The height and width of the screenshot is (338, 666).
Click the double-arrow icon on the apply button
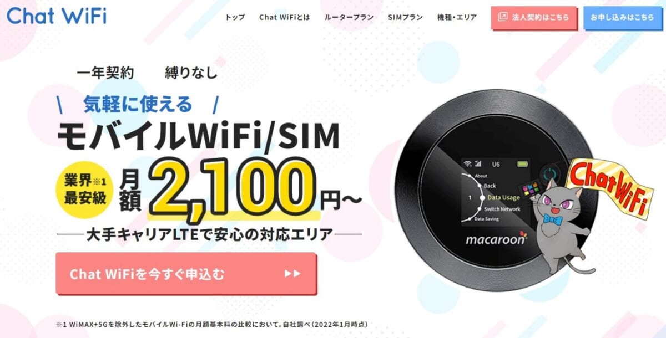click(x=292, y=274)
